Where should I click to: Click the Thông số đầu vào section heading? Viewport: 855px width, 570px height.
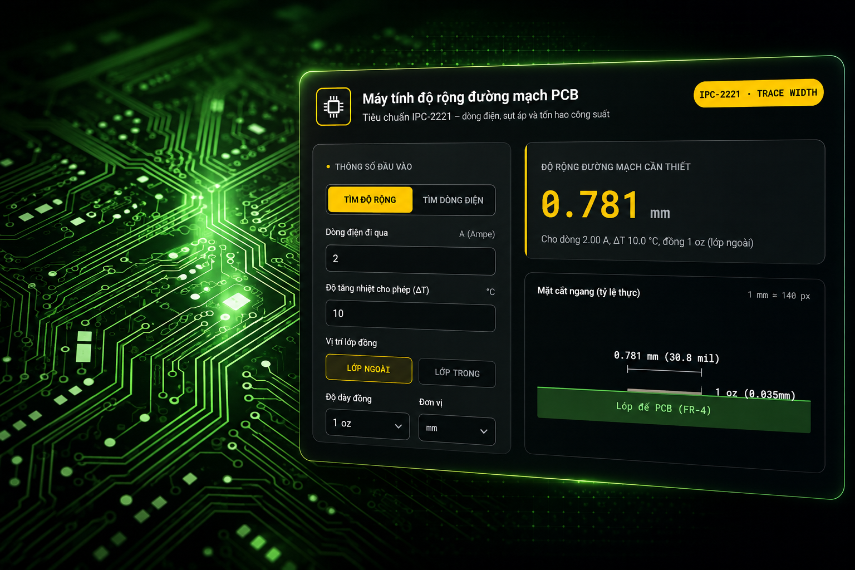coord(373,166)
